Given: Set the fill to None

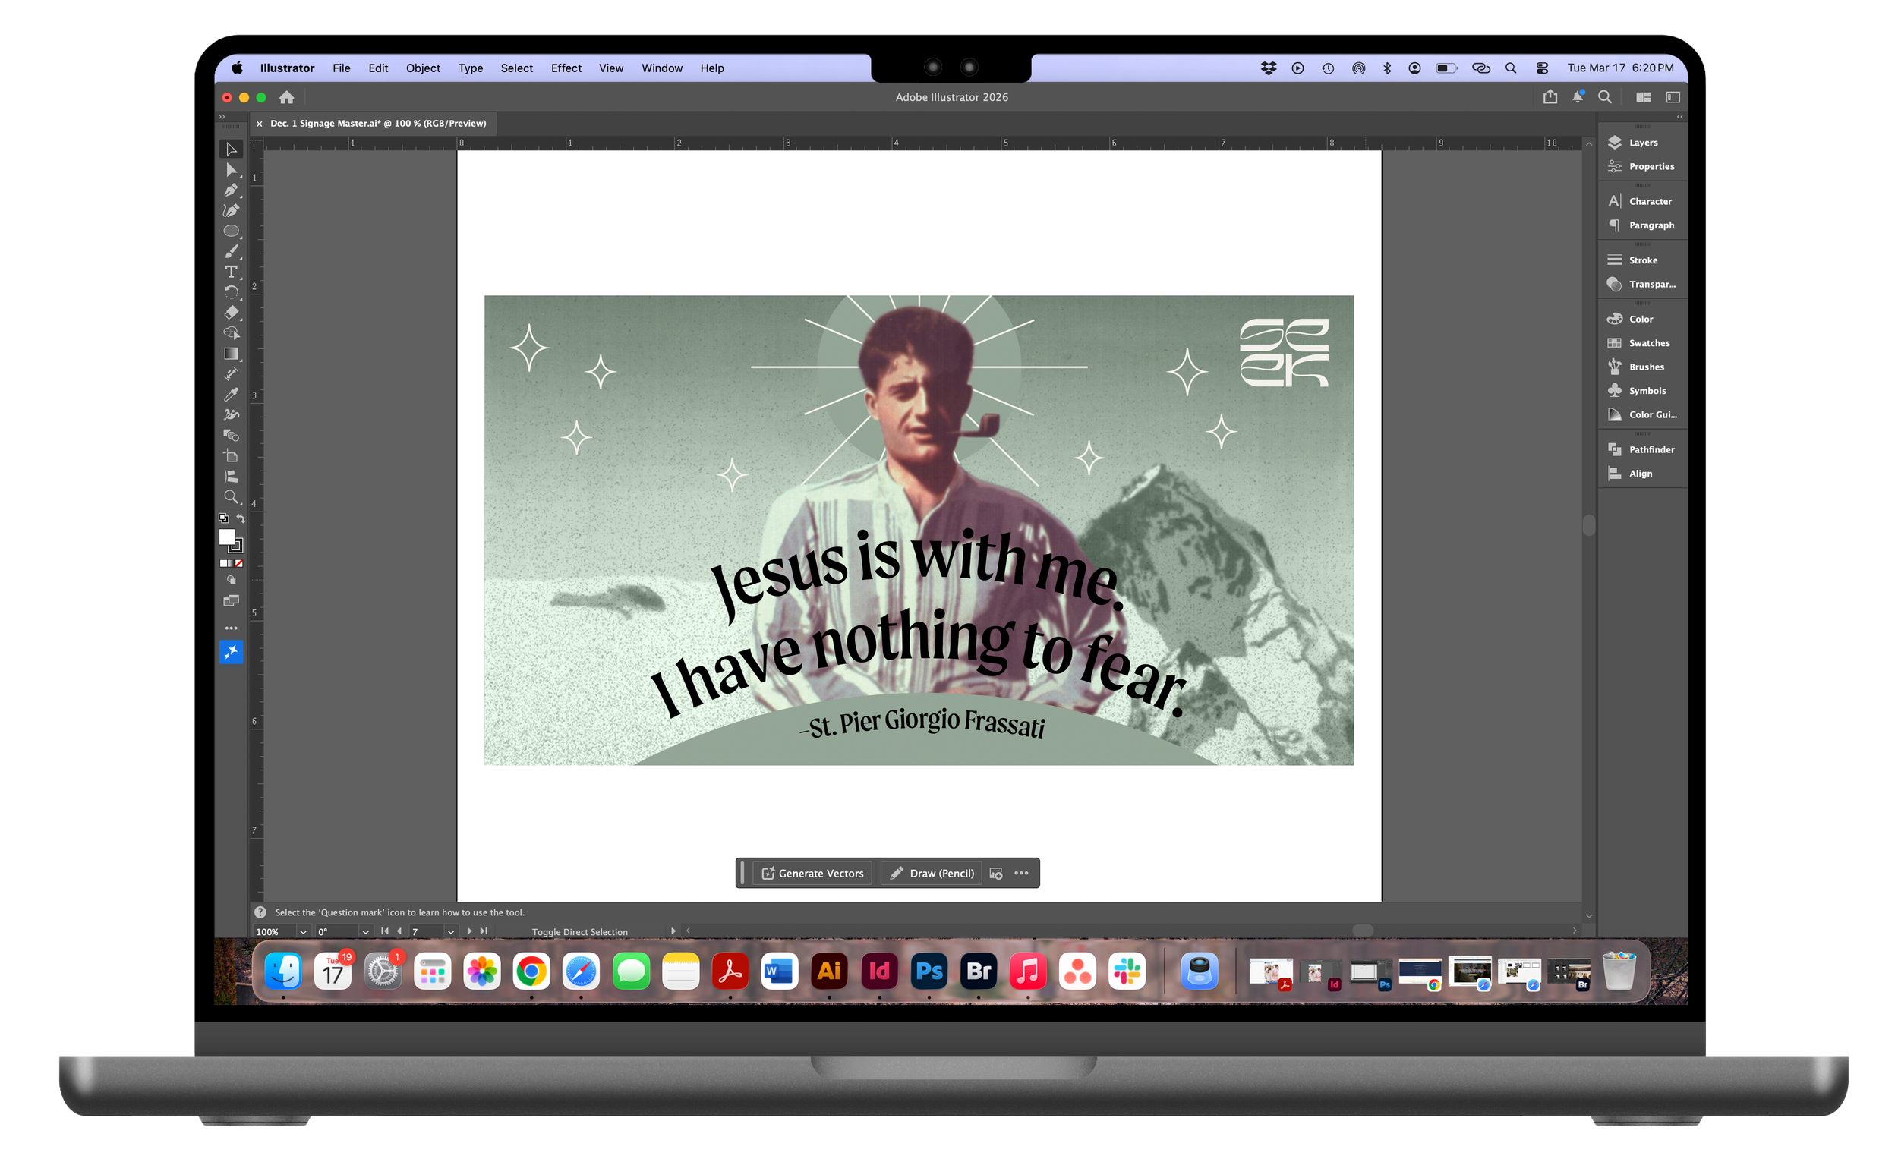Looking at the screenshot, I should 240,564.
